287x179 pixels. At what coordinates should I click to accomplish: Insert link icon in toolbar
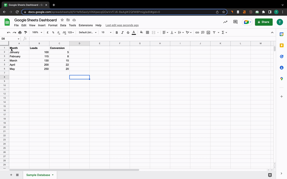click(197, 33)
